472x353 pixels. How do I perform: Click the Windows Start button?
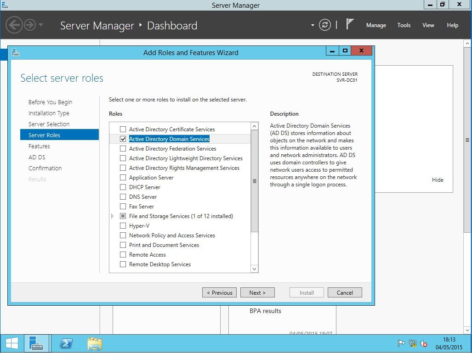pos(12,343)
